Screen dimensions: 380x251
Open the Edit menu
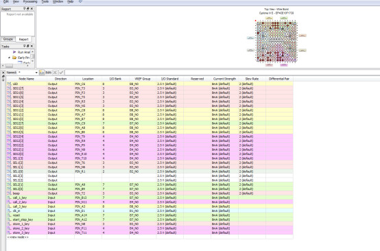[6, 1]
